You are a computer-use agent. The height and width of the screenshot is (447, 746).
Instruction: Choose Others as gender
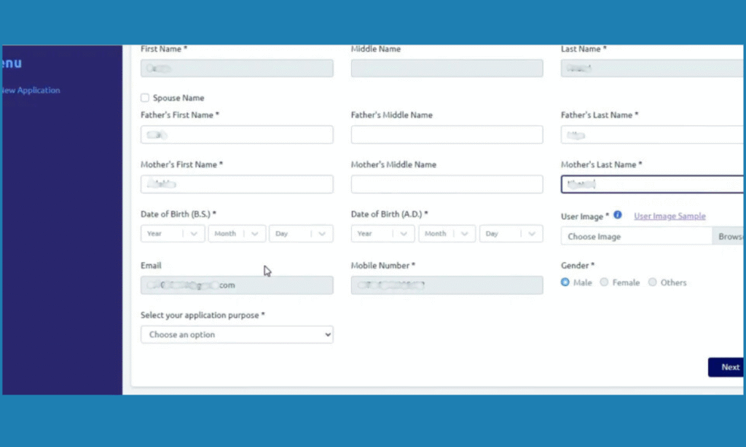tap(652, 282)
